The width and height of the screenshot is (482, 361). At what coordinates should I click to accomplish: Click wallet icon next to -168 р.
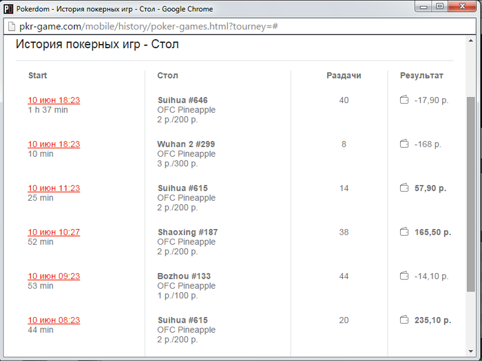click(x=404, y=144)
